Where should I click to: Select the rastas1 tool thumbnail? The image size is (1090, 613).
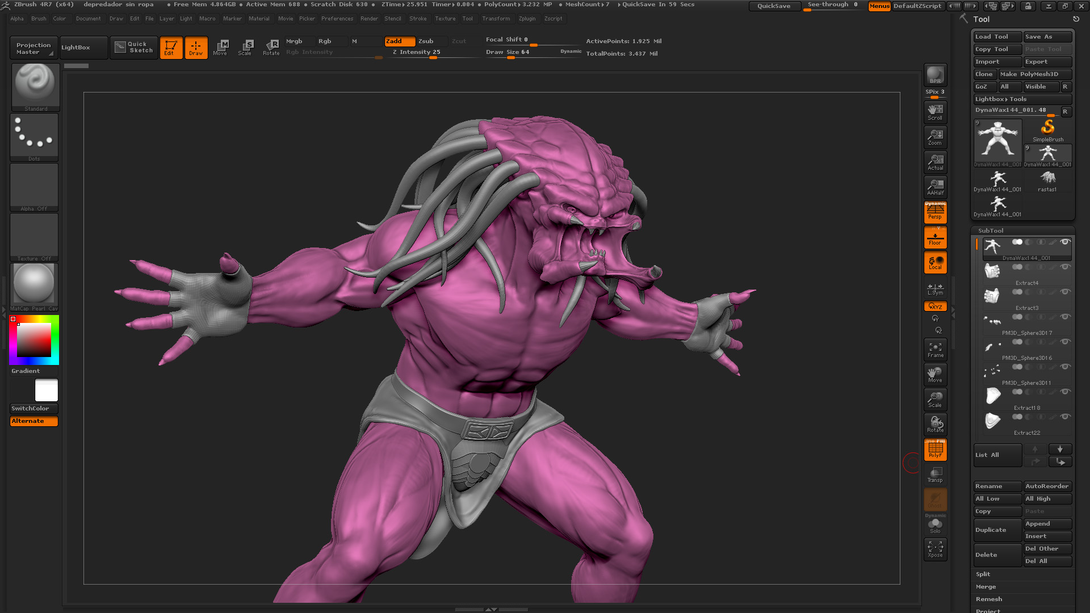pyautogui.click(x=1047, y=181)
